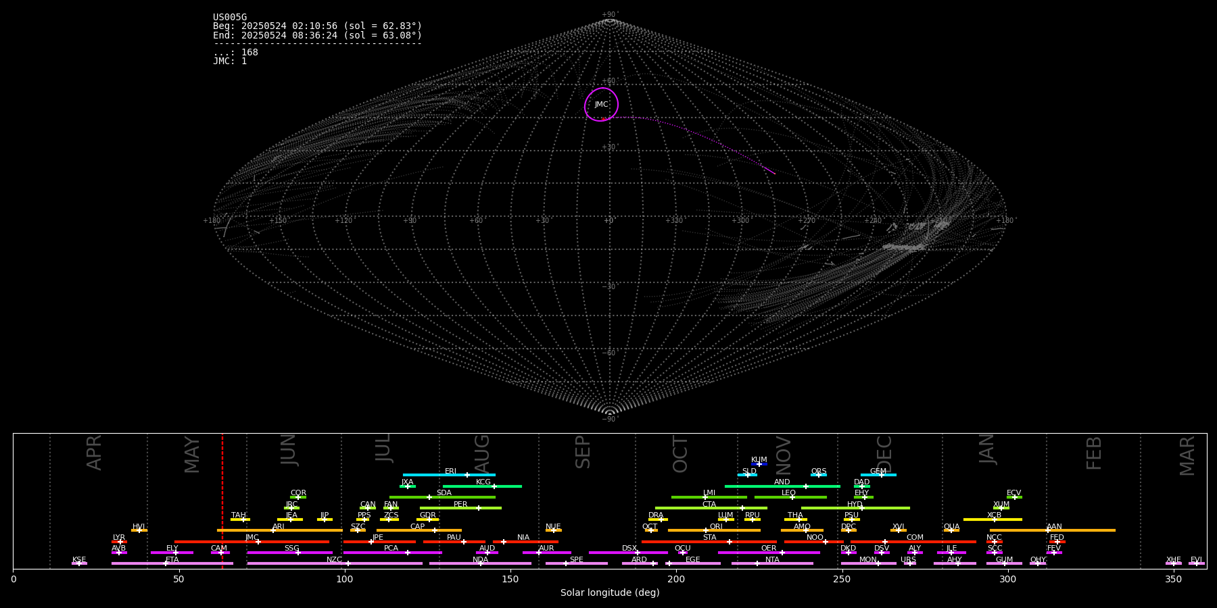1217x608 pixels.
Task: Click the AUG month label
Action: (x=482, y=454)
